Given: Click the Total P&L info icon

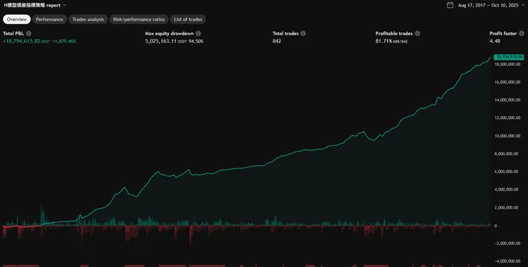Looking at the screenshot, I should [x=29, y=33].
